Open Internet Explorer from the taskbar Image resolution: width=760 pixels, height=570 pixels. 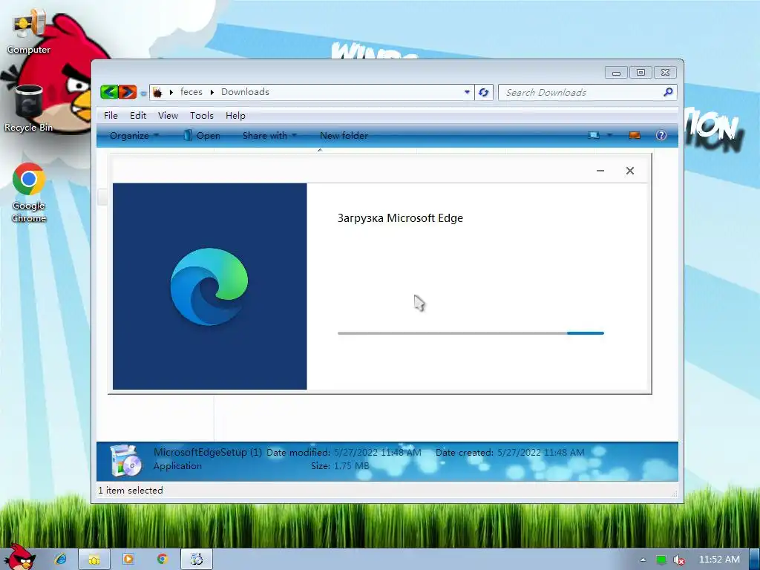tap(61, 560)
